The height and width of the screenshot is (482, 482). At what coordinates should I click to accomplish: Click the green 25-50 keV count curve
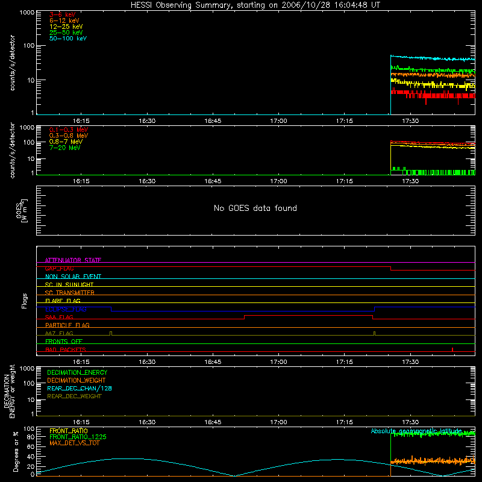click(433, 70)
